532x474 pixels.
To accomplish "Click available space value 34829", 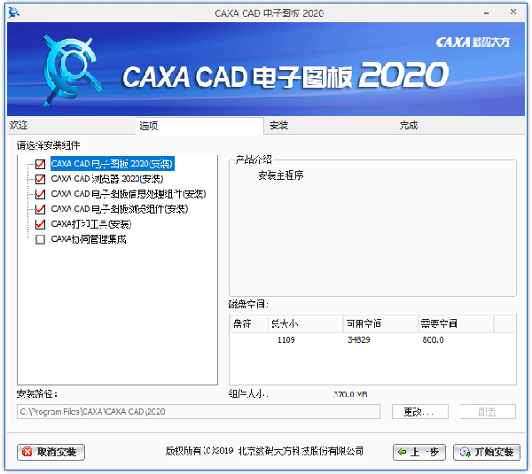I will point(358,340).
